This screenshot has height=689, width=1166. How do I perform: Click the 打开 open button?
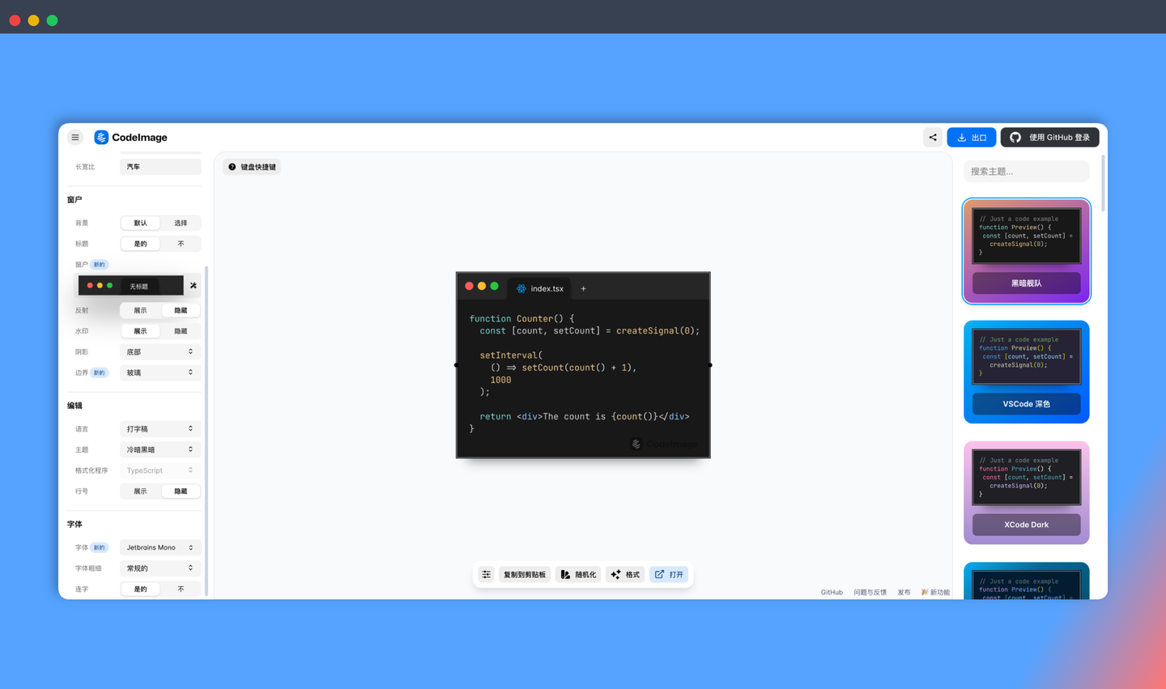point(669,575)
